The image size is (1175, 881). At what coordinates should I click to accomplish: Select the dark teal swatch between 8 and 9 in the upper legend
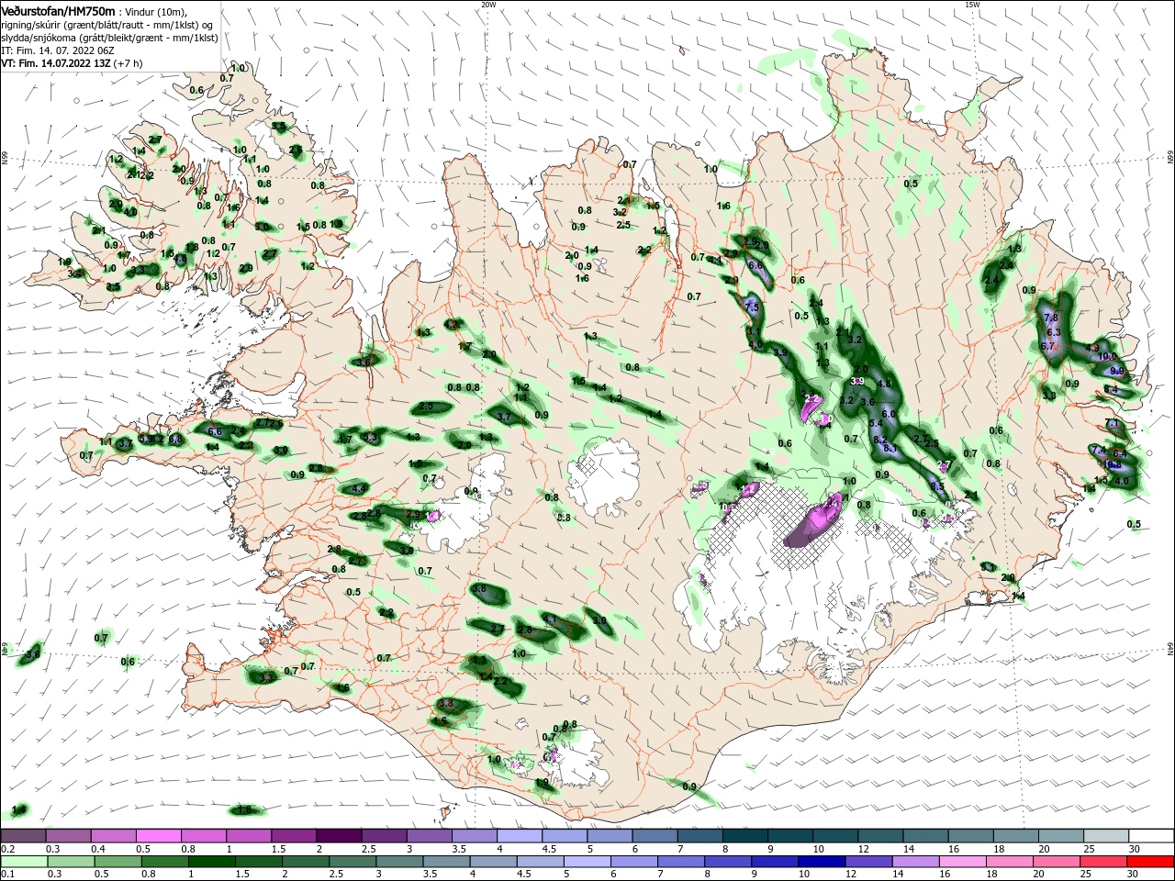pyautogui.click(x=745, y=835)
